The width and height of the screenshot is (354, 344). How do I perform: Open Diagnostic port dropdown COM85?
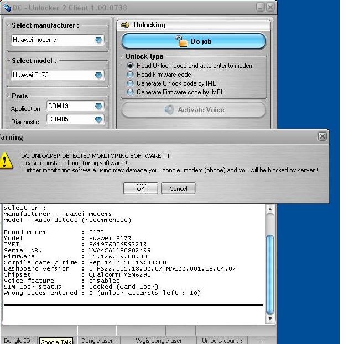click(98, 119)
